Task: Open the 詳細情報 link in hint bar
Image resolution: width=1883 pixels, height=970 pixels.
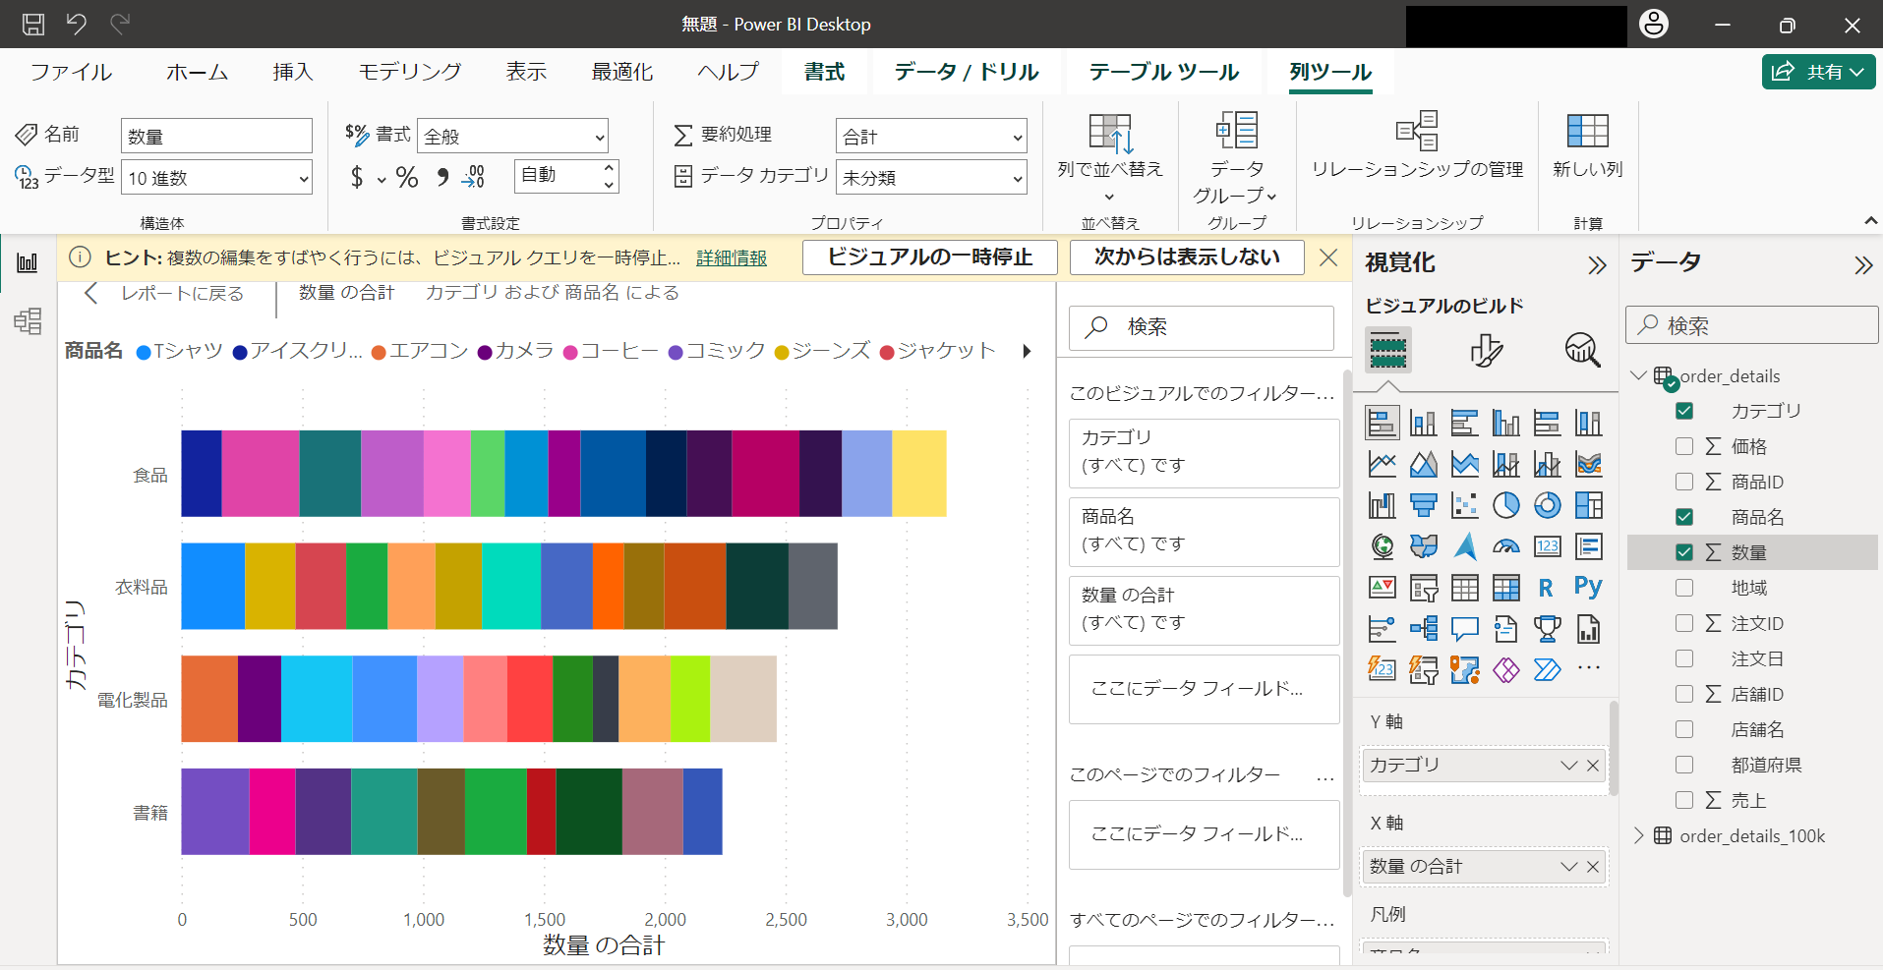Action: [x=732, y=257]
